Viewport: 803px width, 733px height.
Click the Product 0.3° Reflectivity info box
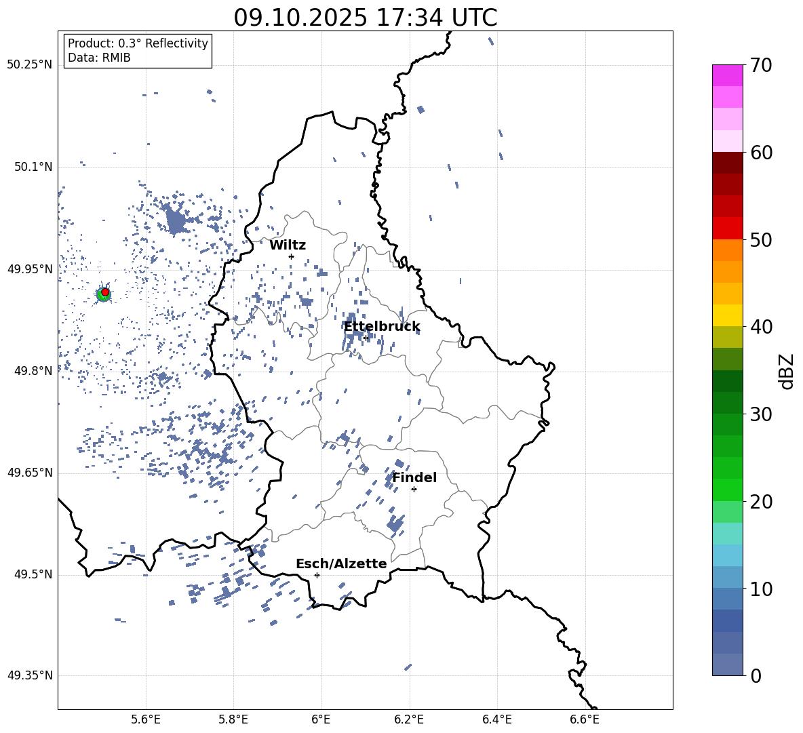click(138, 51)
